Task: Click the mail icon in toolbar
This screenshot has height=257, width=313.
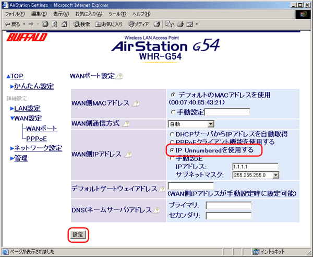Action: [x=168, y=25]
